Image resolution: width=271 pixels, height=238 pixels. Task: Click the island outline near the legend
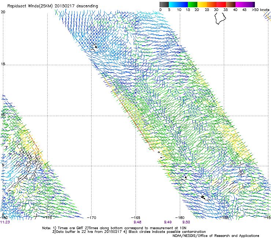[x=220, y=18]
